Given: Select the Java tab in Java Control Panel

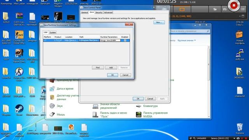Looking at the screenshot, I should pyautogui.click(x=91, y=12).
